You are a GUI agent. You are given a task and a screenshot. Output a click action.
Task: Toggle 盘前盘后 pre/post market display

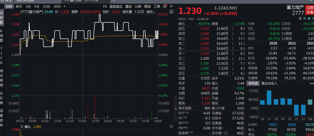click(x=116, y=6)
